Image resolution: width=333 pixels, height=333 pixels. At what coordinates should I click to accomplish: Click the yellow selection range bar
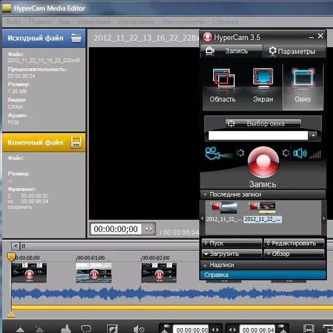click(172, 307)
